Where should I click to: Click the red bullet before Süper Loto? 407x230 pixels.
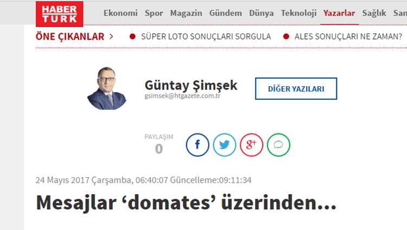click(132, 36)
